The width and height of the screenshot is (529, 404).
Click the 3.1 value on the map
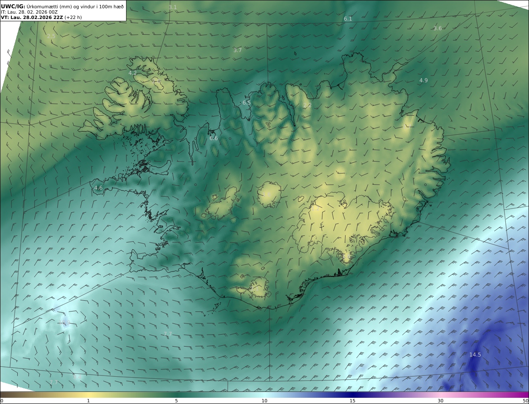[173, 7]
